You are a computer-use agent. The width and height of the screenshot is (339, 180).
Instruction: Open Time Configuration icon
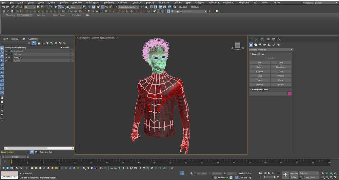tap(278, 177)
